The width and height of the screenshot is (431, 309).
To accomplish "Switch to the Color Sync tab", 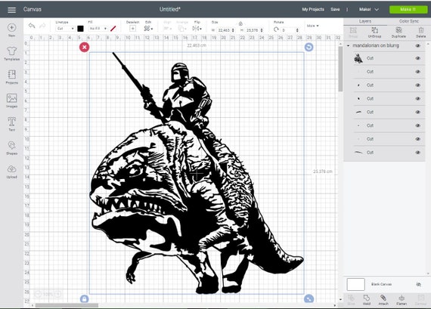I will [409, 21].
